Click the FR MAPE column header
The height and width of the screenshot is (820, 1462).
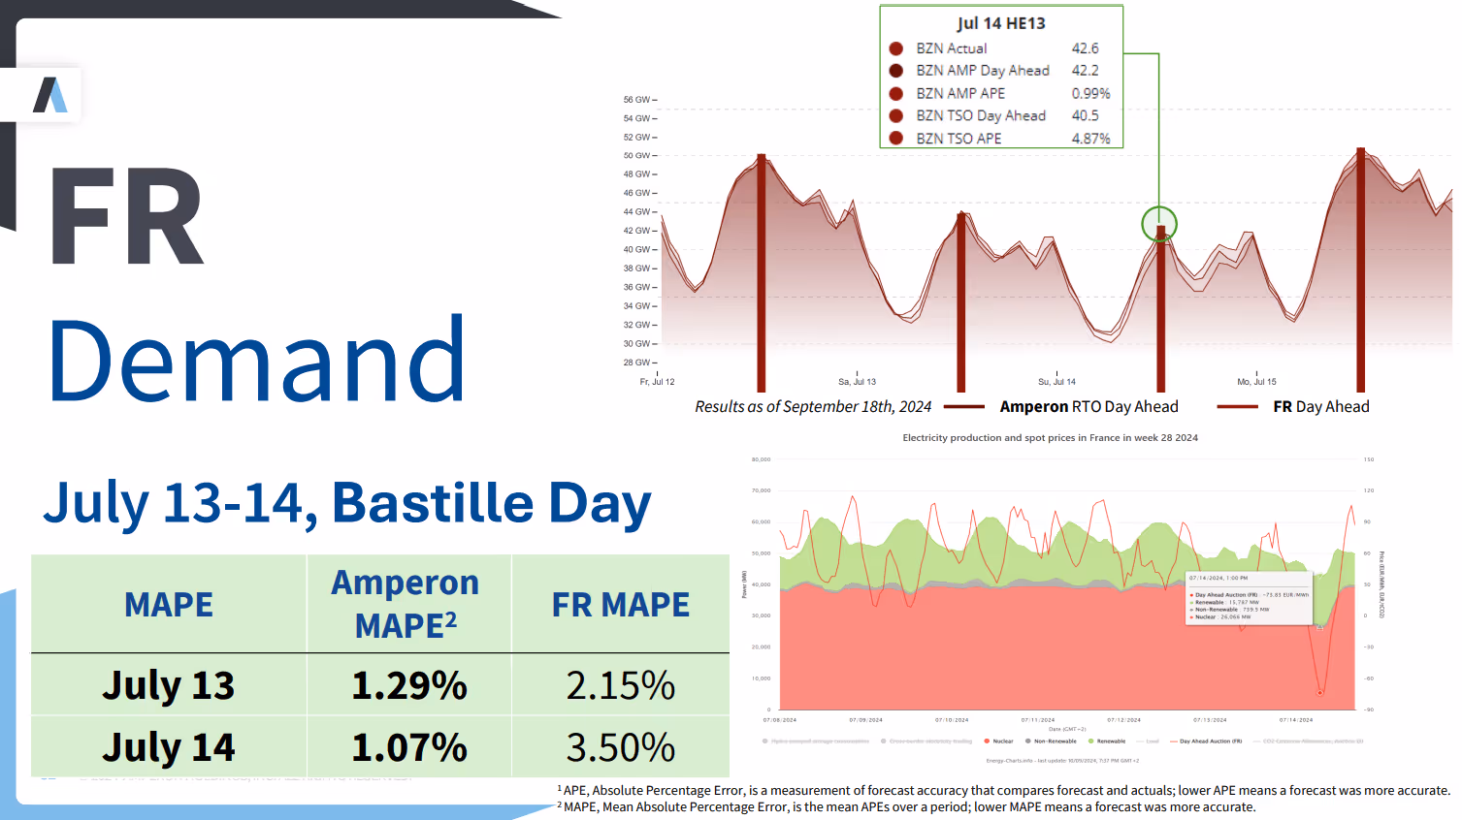pyautogui.click(x=621, y=605)
